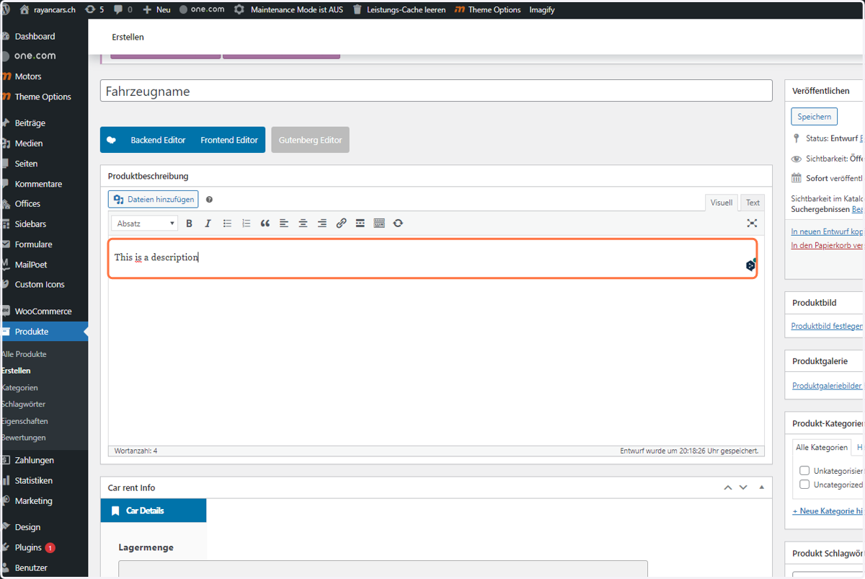
Task: Open Kategorien submenu item
Action: [19, 387]
